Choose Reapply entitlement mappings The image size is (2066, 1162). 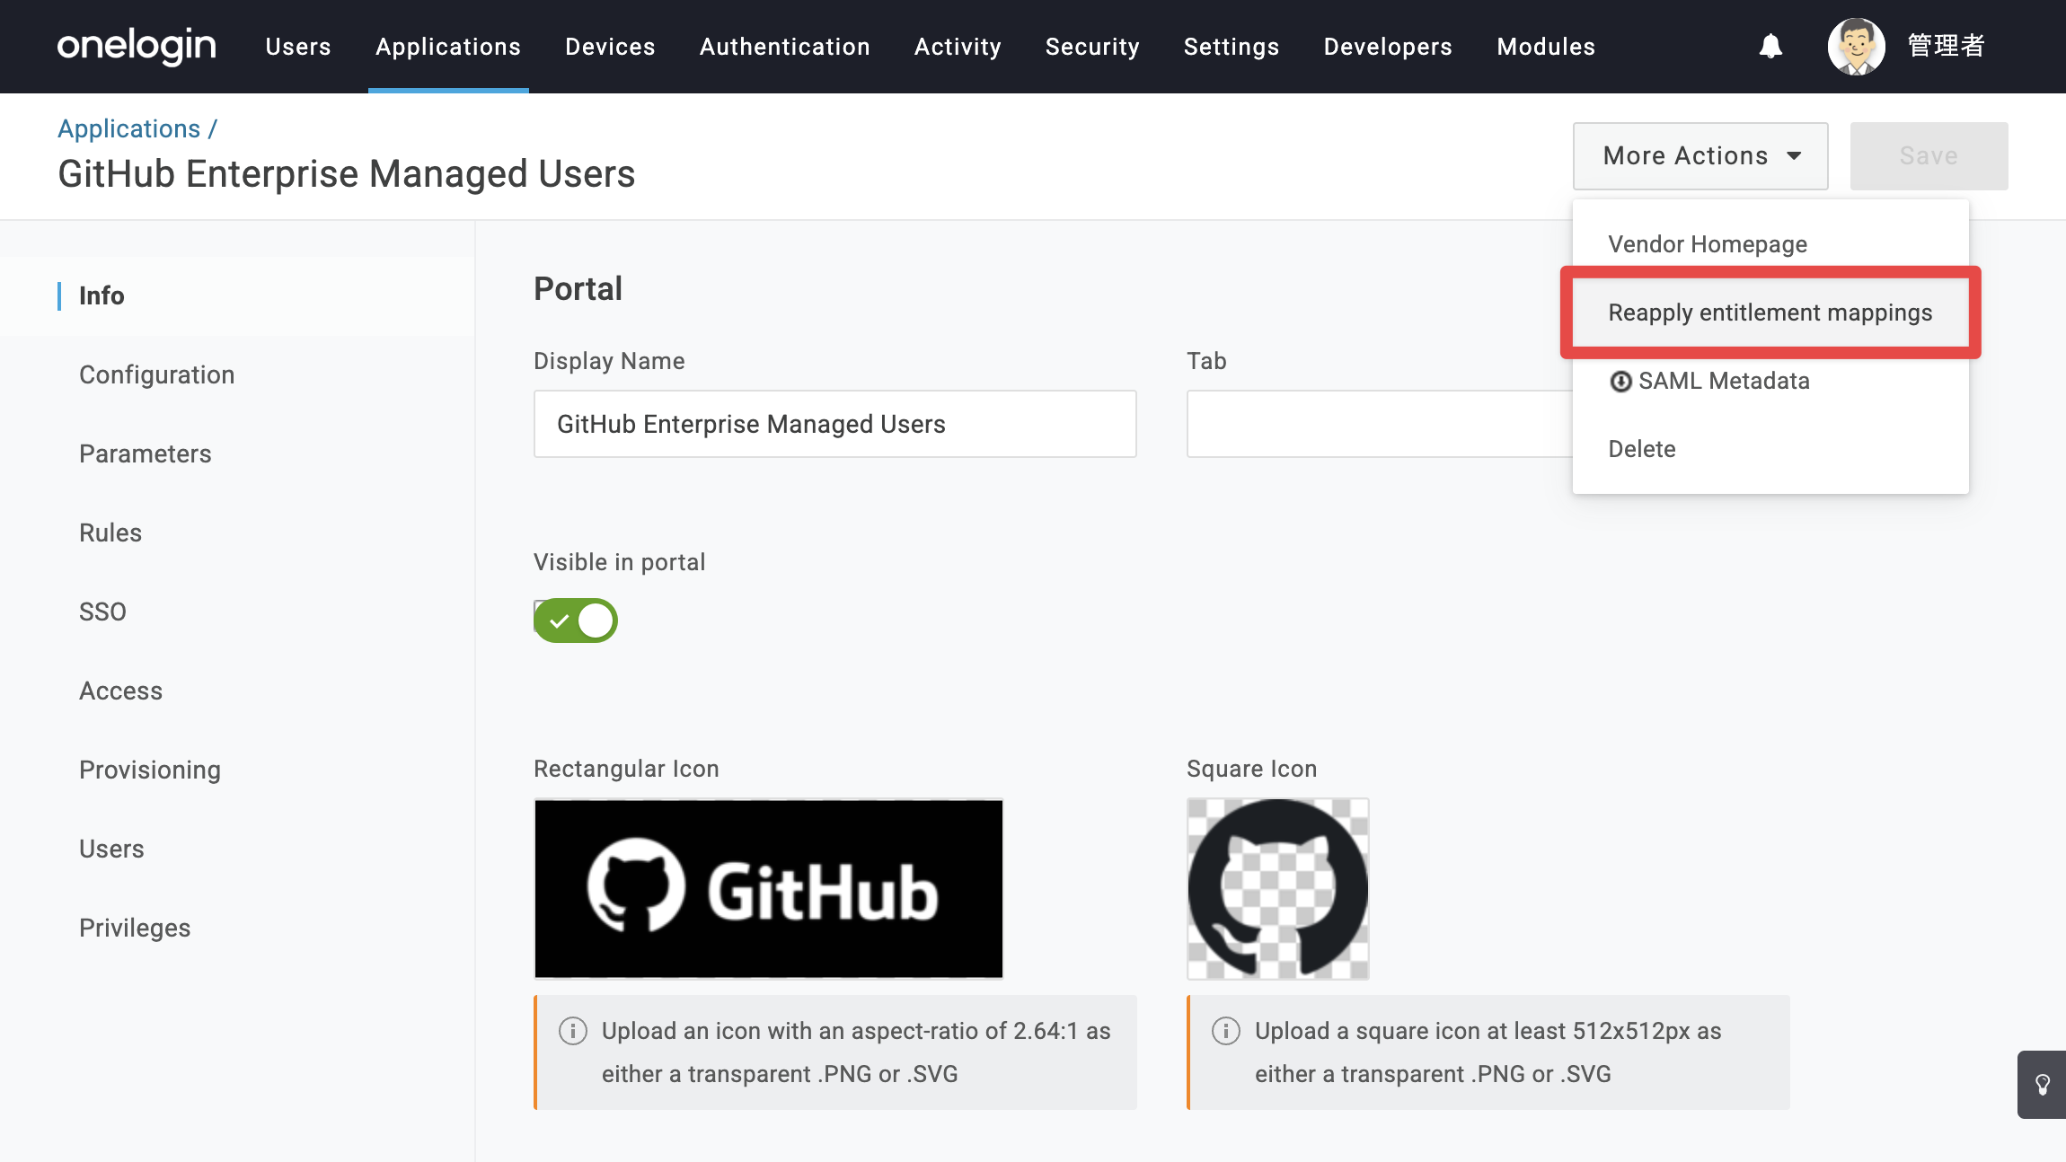pos(1770,313)
